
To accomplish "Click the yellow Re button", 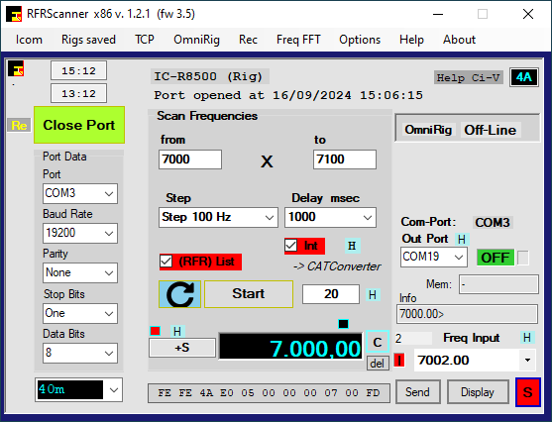I will [19, 125].
